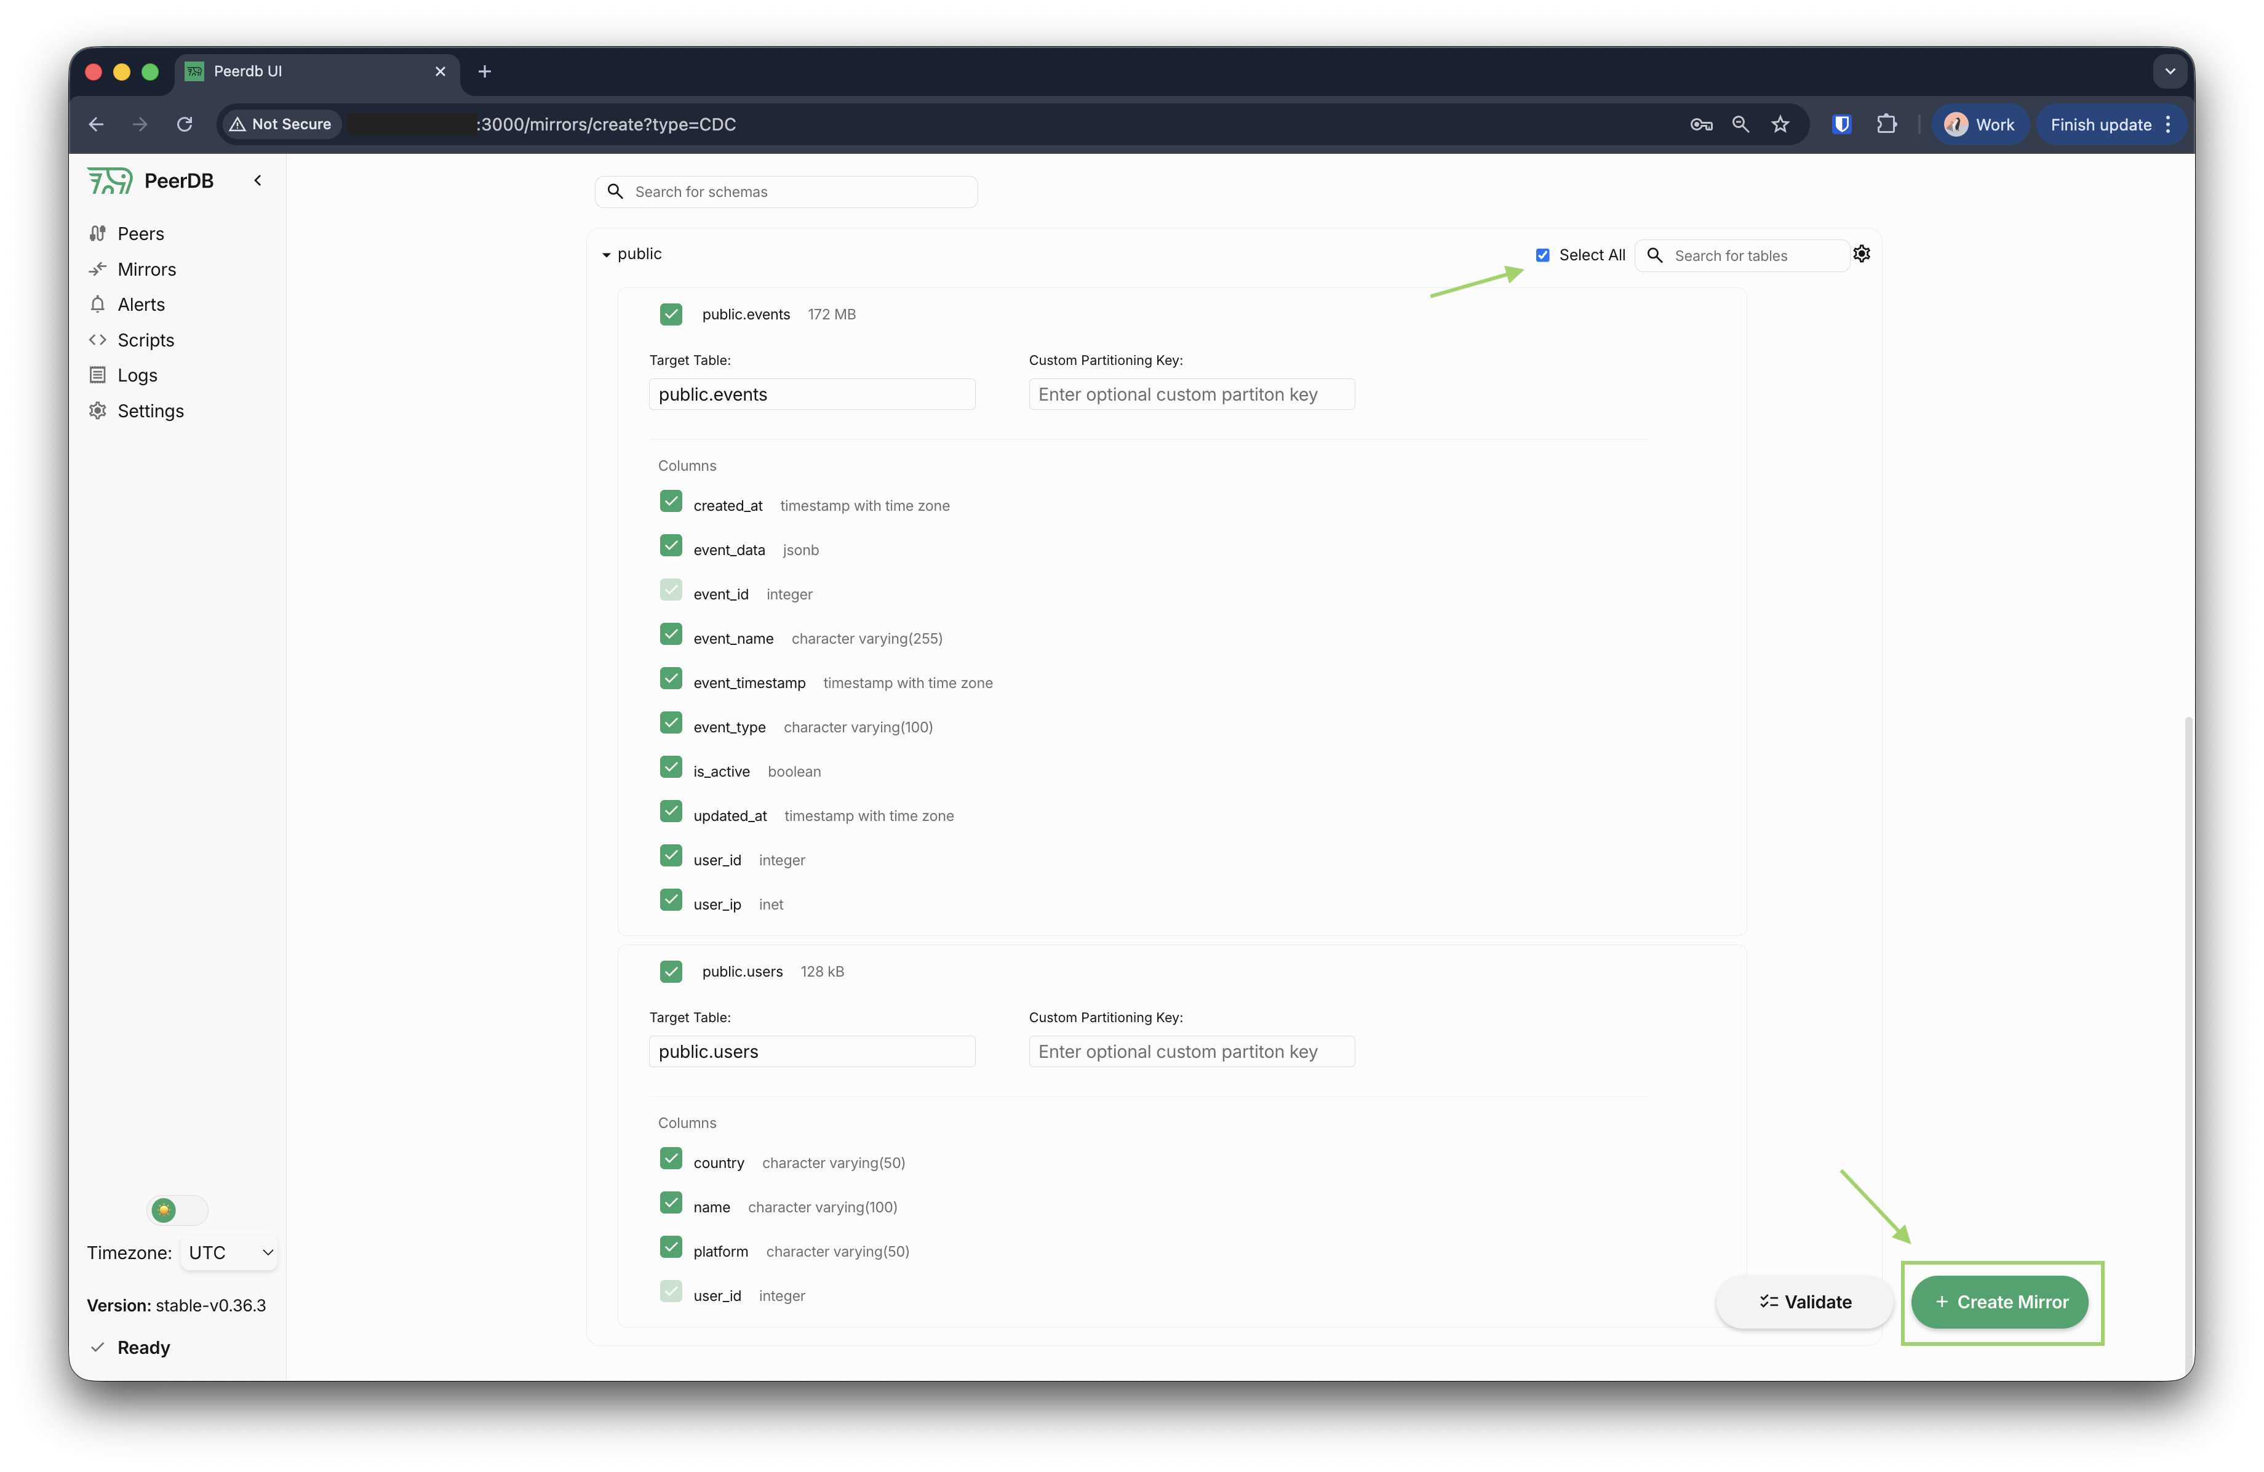Click the PeerDB logo icon

click(110, 181)
